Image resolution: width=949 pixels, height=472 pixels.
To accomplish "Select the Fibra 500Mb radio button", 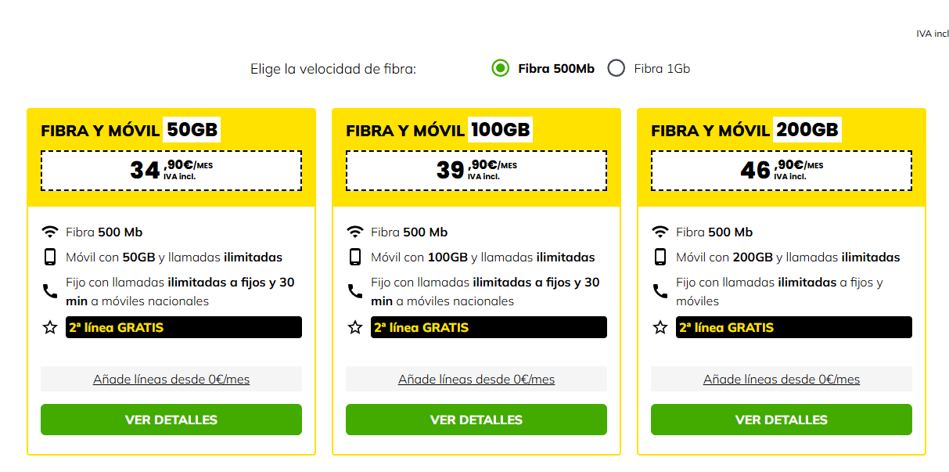I will click(x=501, y=68).
